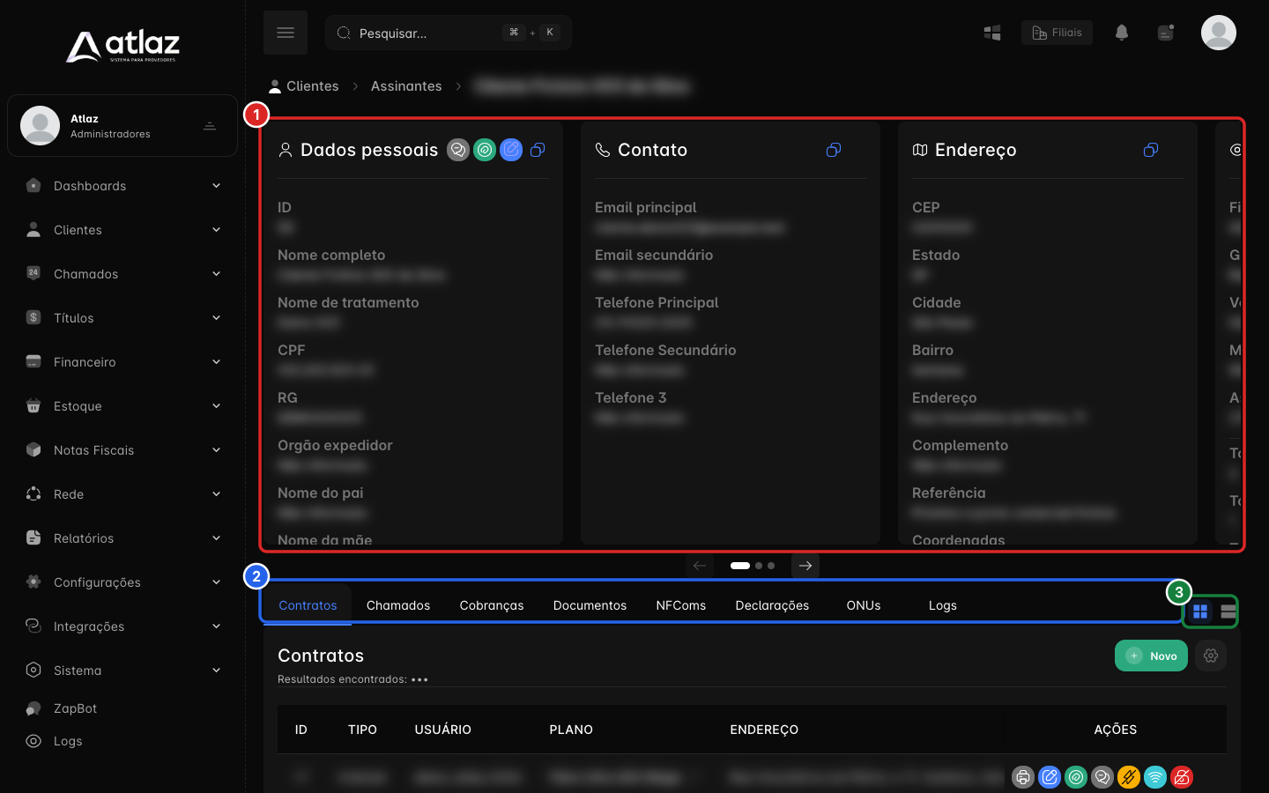Screen dimensions: 1269x793
Task: Open the chat messages icon beside the bell
Action: pos(1166,33)
